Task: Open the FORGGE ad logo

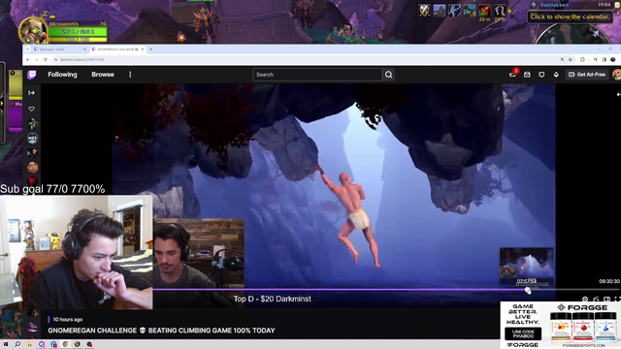Action: point(582,307)
